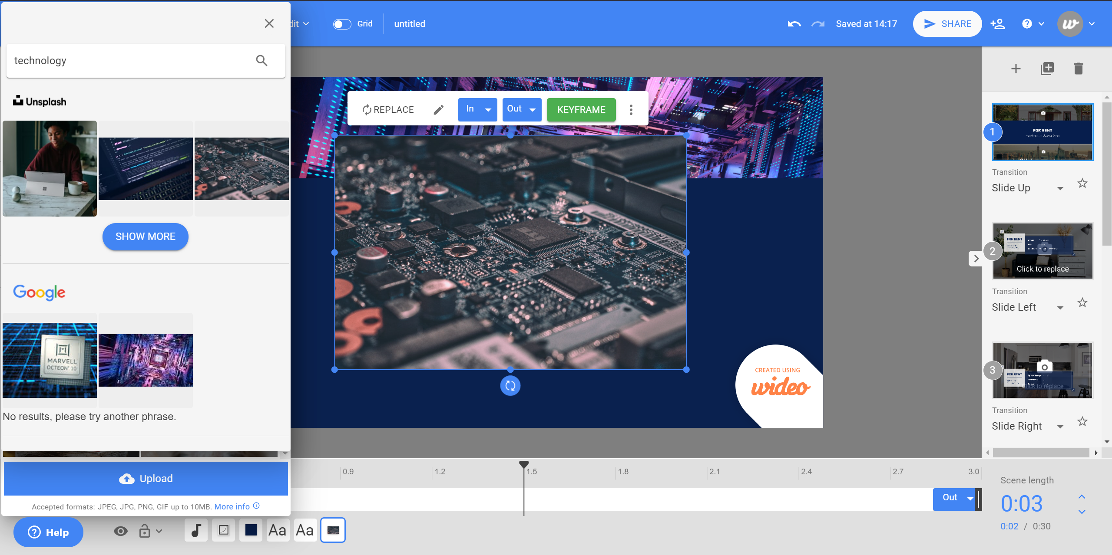Click the scenes panel vertical scrollbar
1112x555 pixels.
coord(1107,174)
